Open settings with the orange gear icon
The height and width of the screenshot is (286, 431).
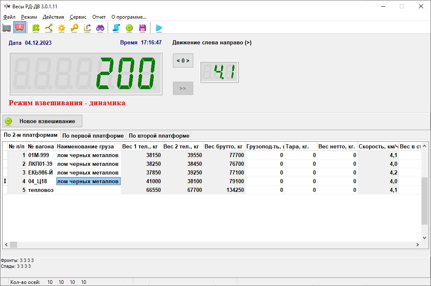pos(62,28)
